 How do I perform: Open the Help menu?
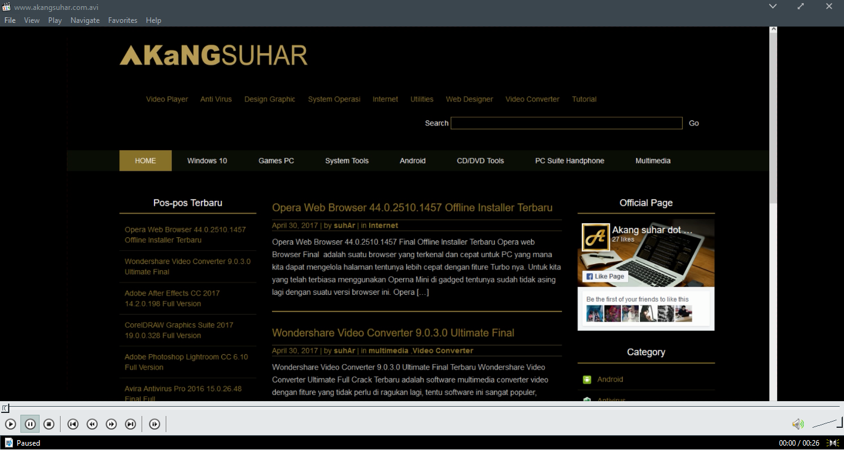coord(153,20)
